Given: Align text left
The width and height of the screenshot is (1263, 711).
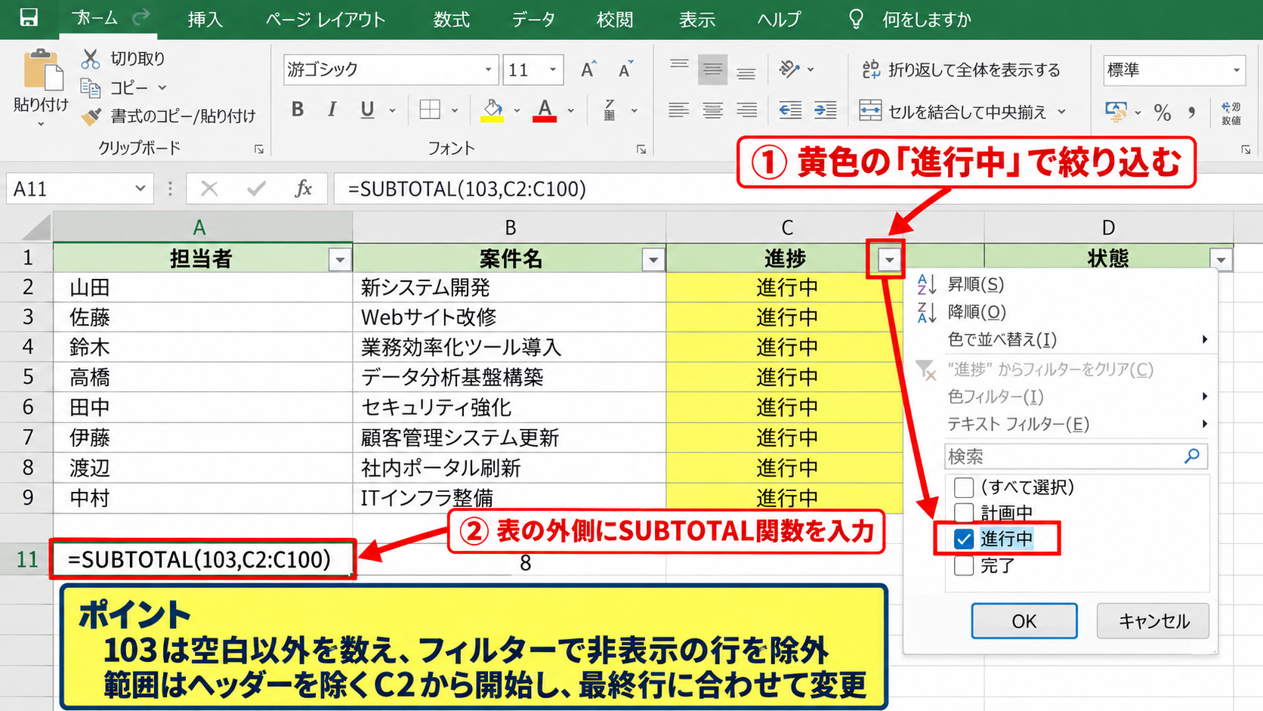Looking at the screenshot, I should [x=679, y=110].
